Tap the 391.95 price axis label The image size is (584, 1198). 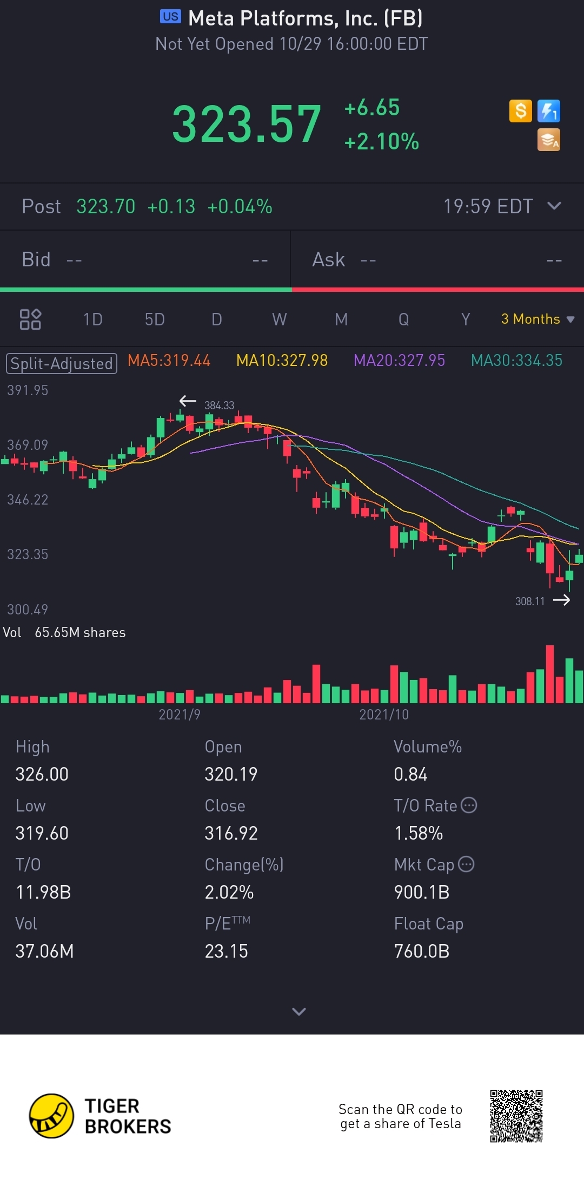28,390
